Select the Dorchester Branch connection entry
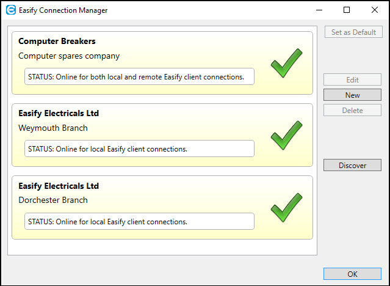 [x=53, y=200]
